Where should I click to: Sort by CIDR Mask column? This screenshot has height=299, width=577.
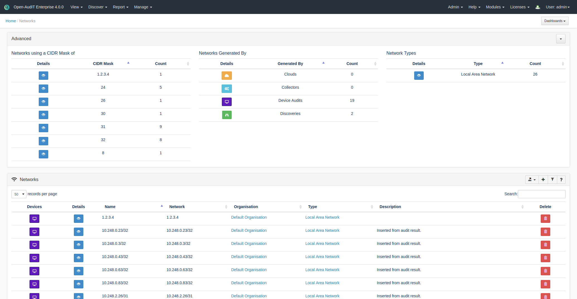103,64
